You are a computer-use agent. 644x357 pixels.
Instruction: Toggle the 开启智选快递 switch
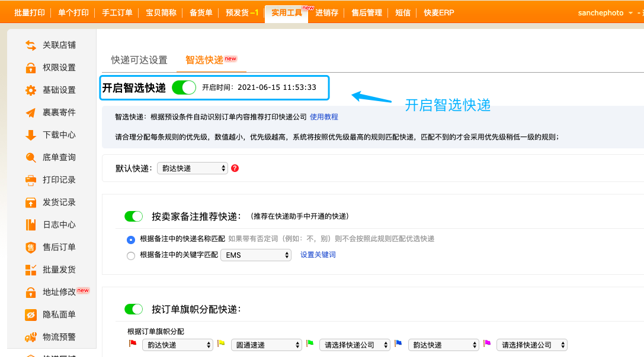184,87
